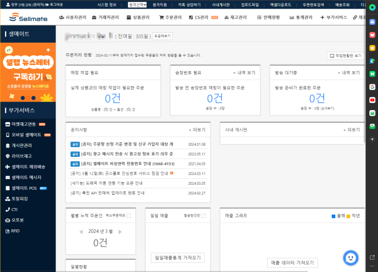Go to next month arrow
Screen dimensions: 378x272
click(120, 232)
